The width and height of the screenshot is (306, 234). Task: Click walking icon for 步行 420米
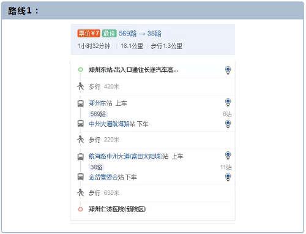80,86
